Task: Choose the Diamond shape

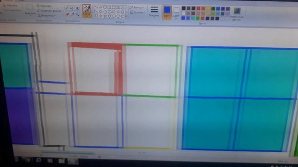Action: pyautogui.click(x=101, y=12)
